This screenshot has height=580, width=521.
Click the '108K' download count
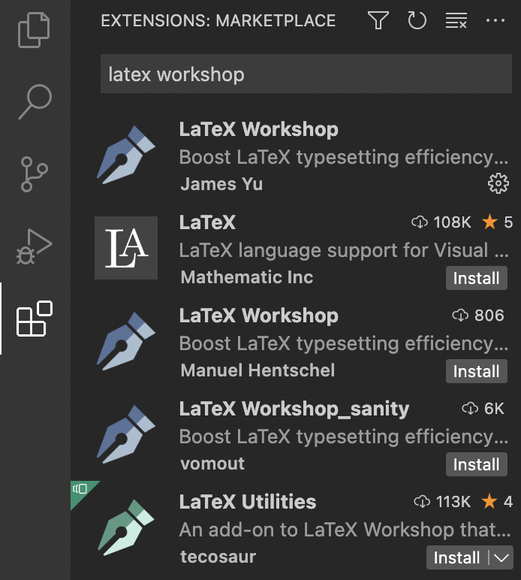pyautogui.click(x=441, y=222)
